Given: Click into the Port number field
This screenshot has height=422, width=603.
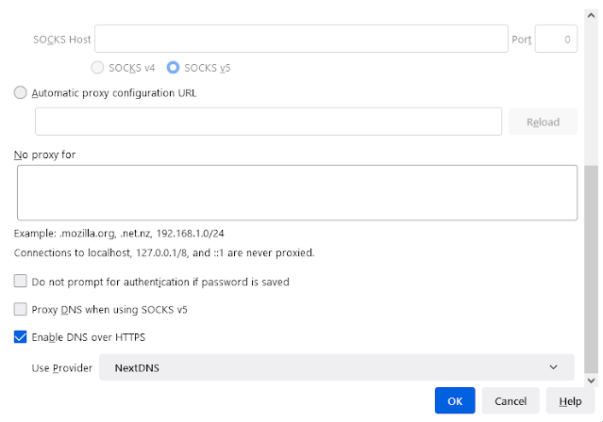Looking at the screenshot, I should (x=556, y=40).
